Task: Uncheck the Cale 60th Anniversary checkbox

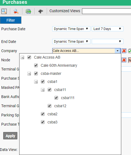Action: [36, 65]
